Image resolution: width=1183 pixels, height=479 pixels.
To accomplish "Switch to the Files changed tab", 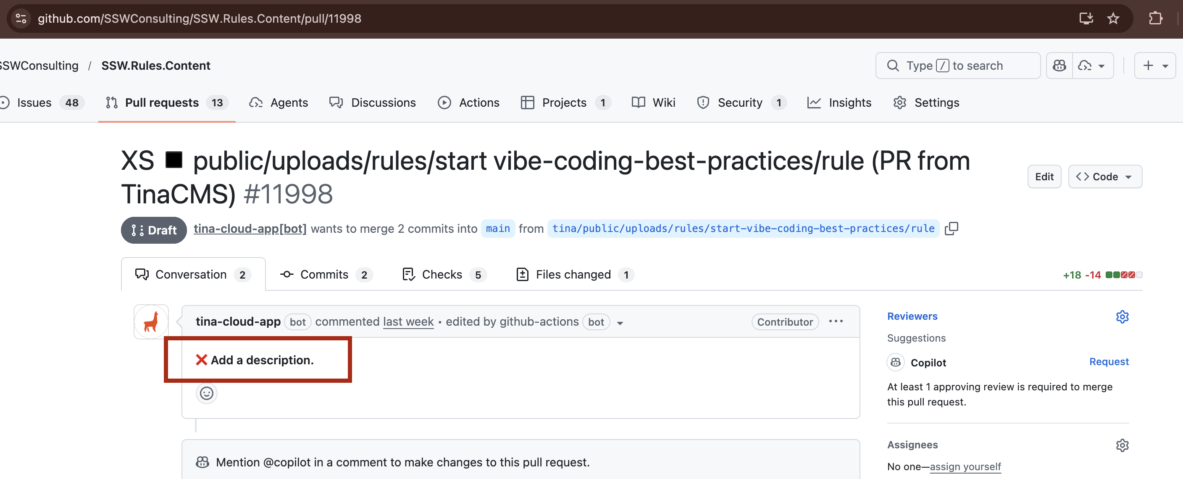I will point(574,275).
